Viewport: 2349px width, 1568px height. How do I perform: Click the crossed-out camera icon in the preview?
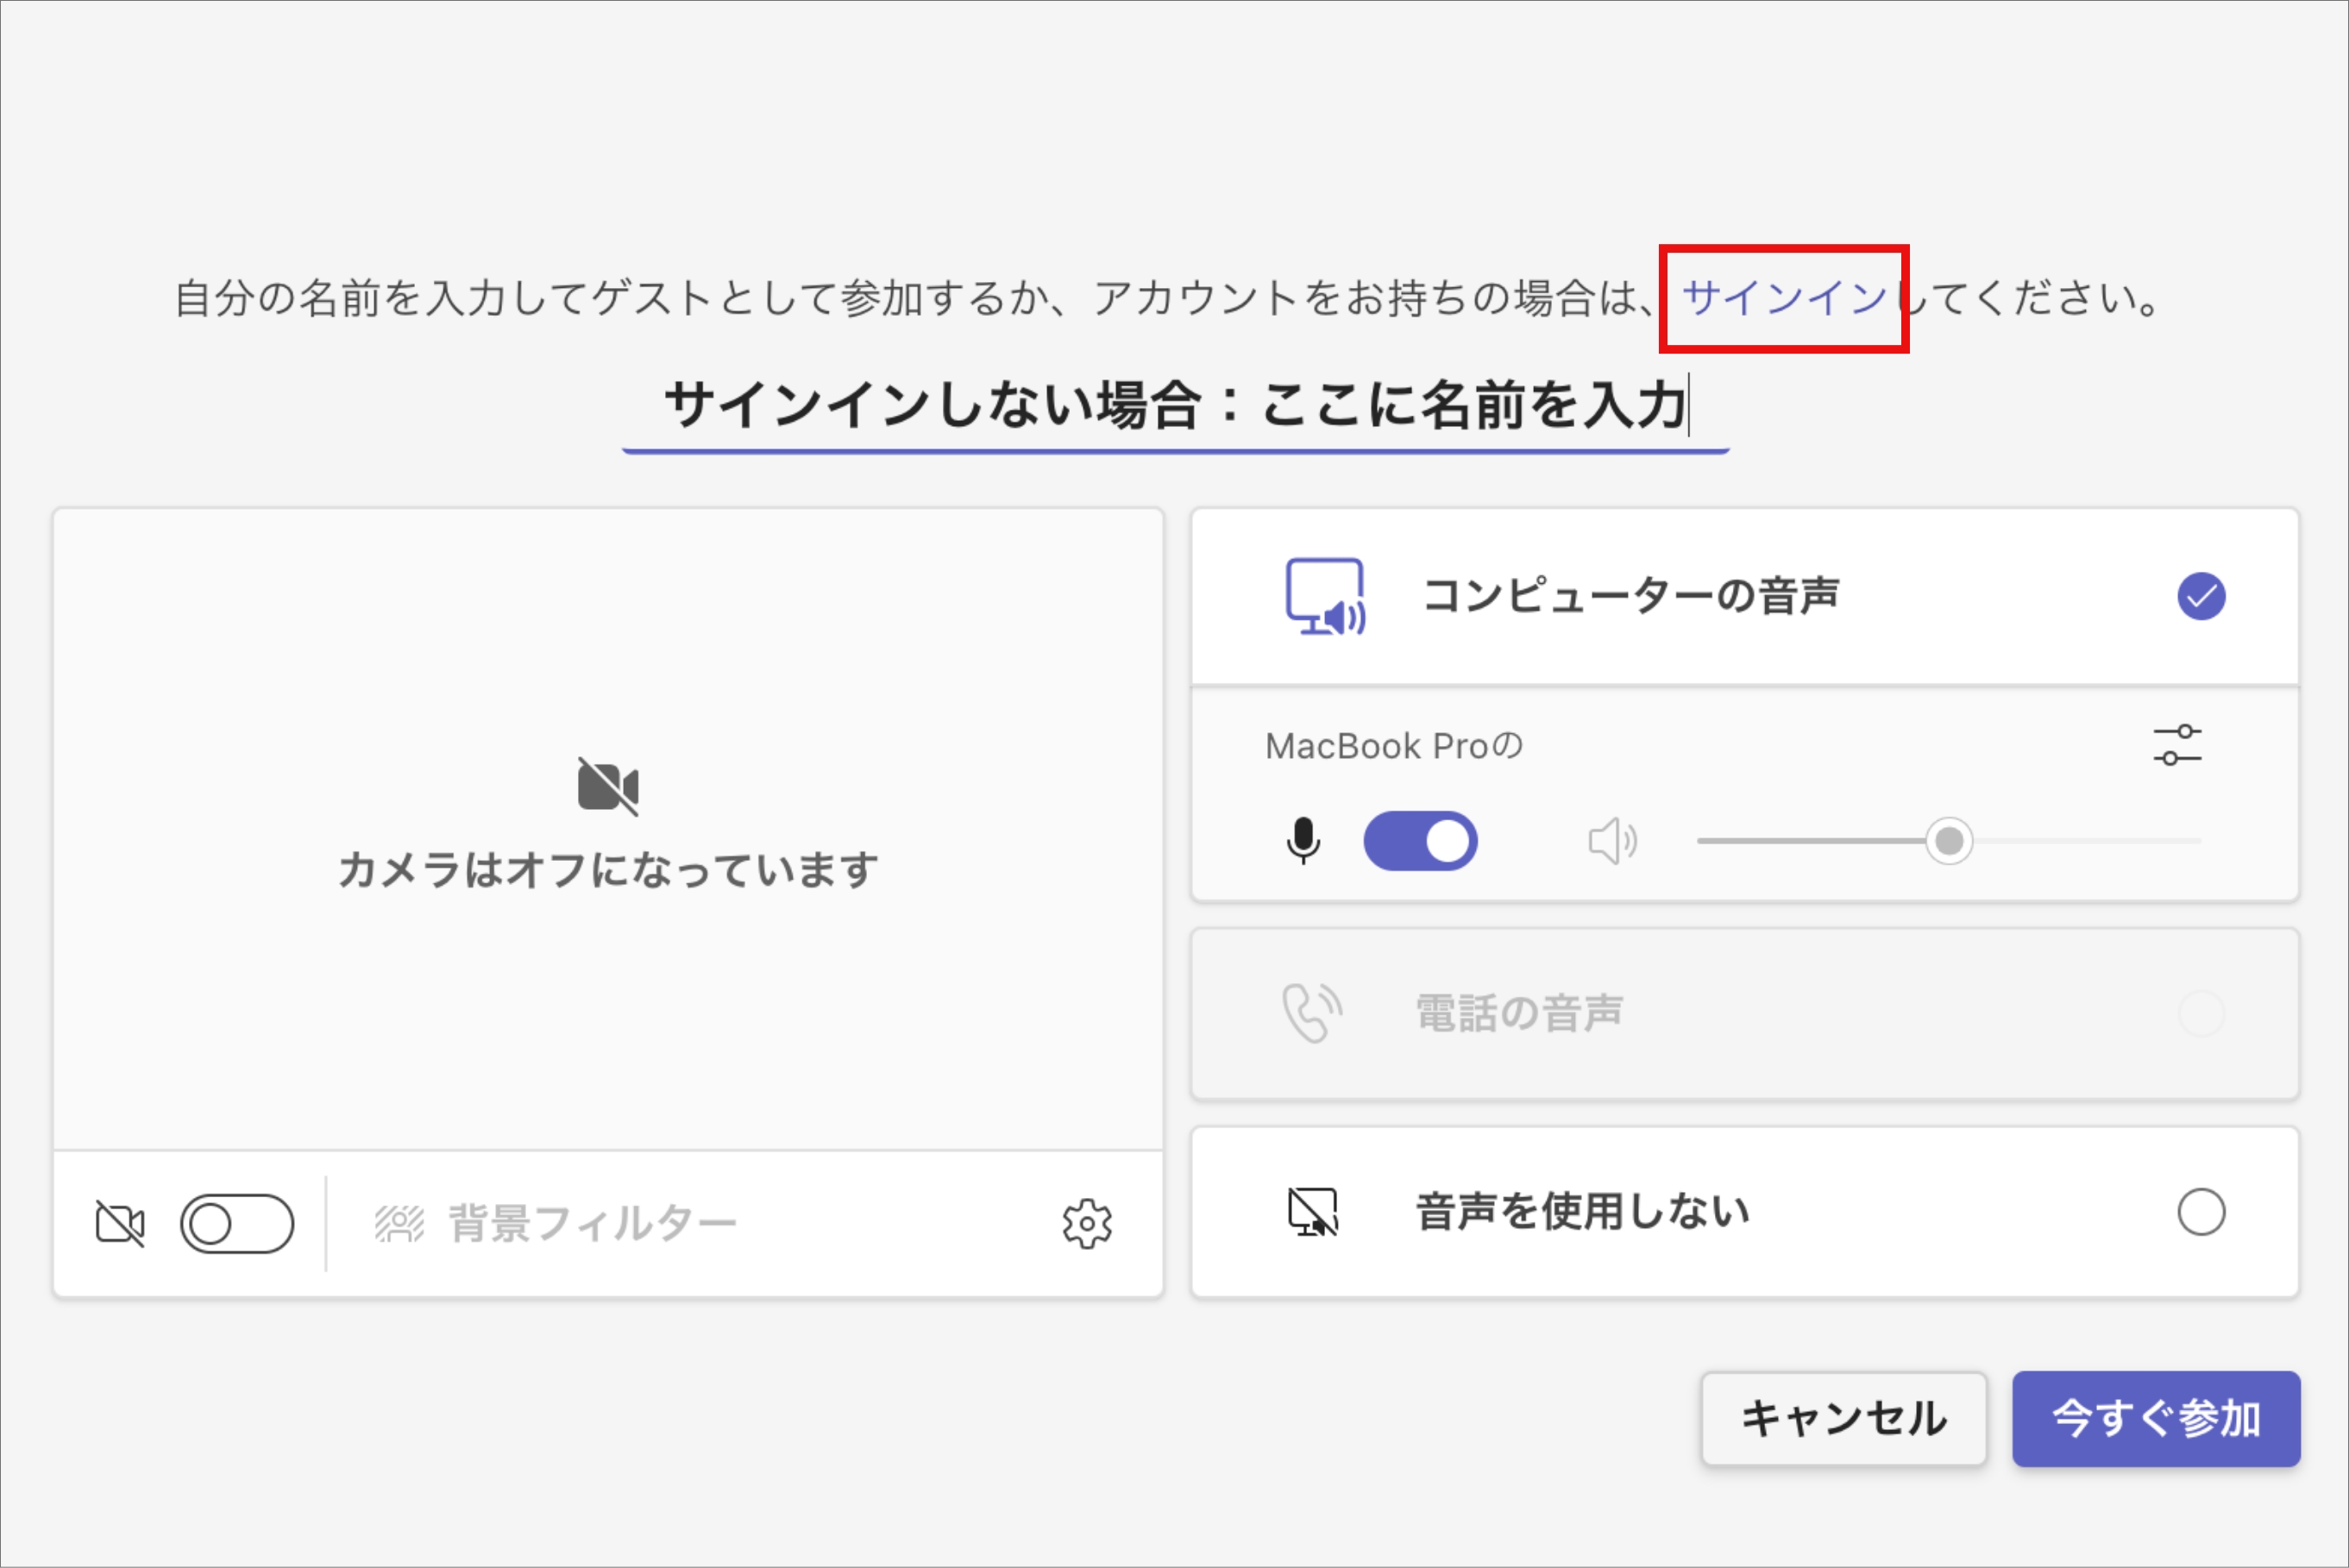(608, 786)
